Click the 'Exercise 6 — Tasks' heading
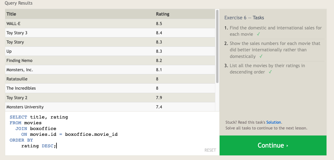The width and height of the screenshot is (334, 160). pyautogui.click(x=244, y=18)
